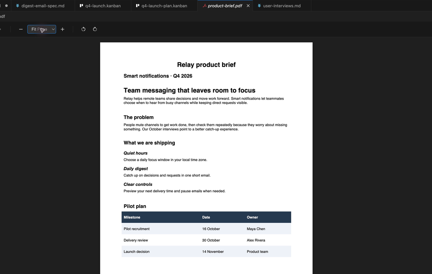The height and width of the screenshot is (274, 432).
Task: Click 'Catch up on decisions and requests' sentence
Action: tap(167, 175)
